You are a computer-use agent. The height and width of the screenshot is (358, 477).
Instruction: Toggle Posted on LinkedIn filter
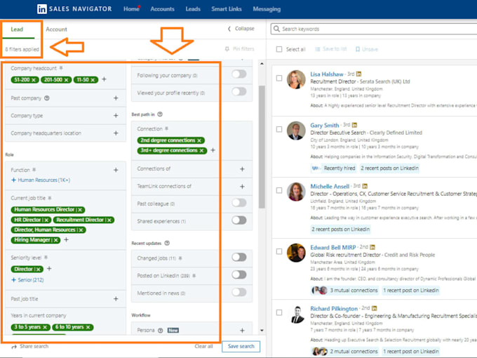[239, 275]
